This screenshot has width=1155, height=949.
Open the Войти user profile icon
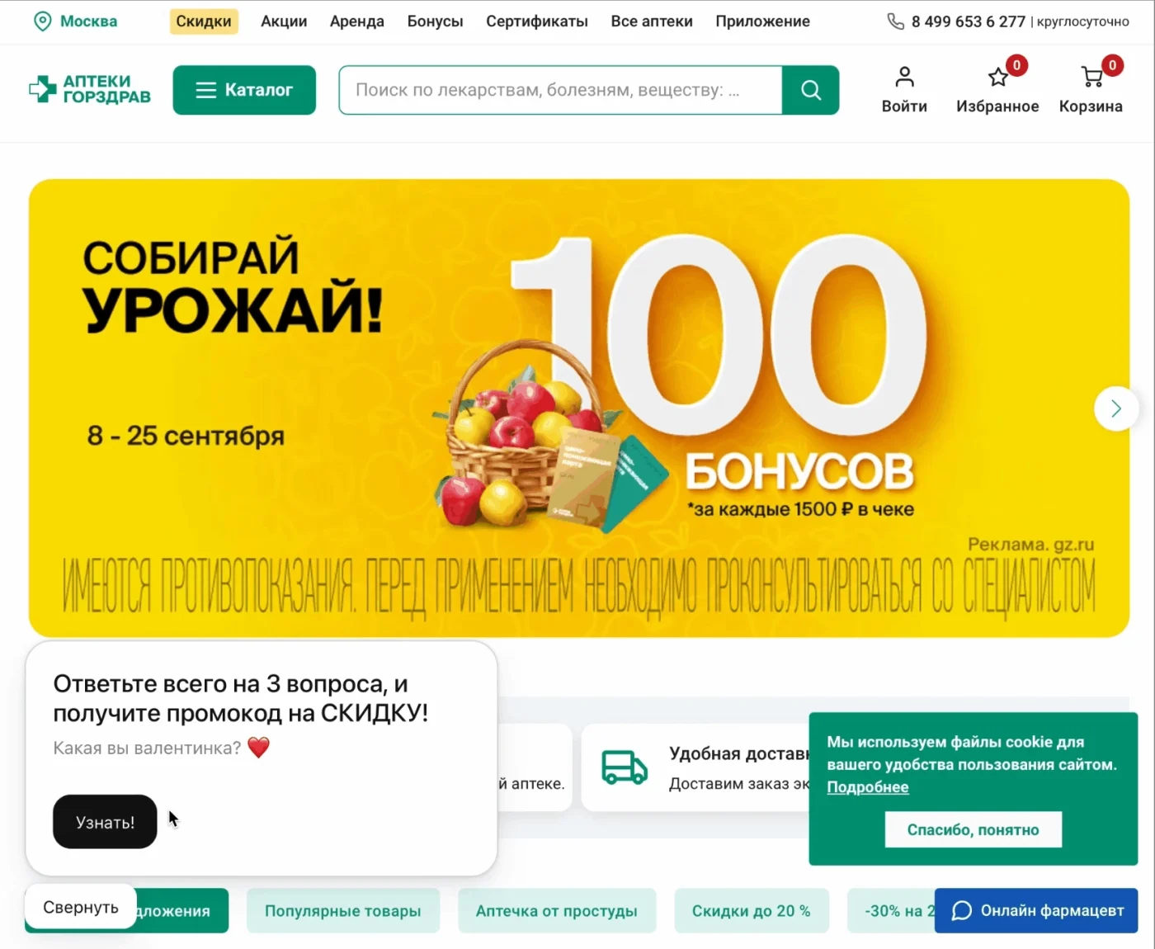[904, 77]
